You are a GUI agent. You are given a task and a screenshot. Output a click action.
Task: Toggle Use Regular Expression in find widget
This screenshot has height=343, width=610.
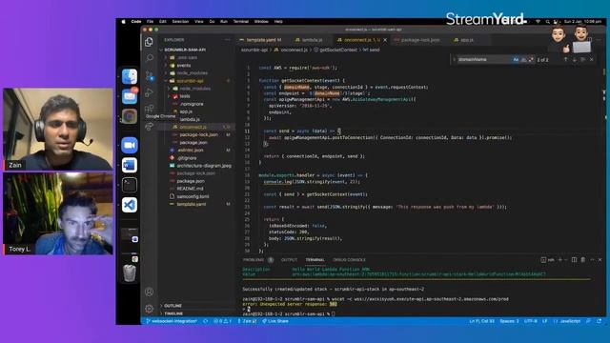tap(531, 59)
